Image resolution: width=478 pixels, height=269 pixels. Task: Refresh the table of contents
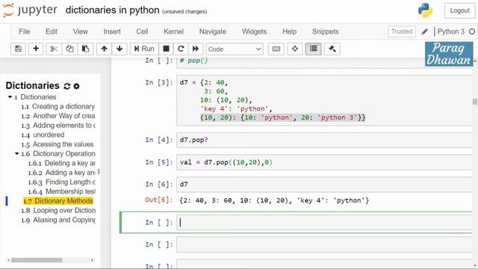[x=67, y=87]
